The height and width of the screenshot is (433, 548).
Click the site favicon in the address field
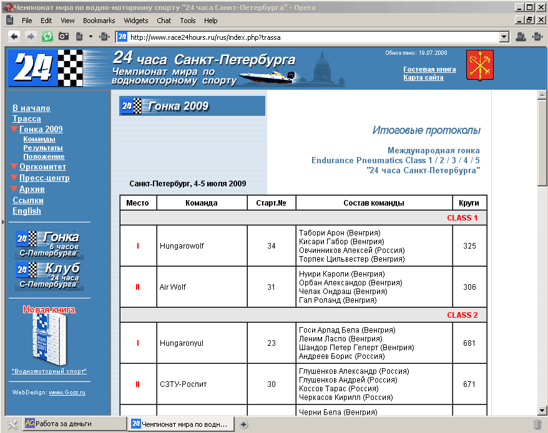click(122, 37)
